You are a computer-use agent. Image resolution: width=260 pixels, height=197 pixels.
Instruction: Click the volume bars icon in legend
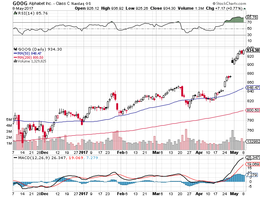tap(16, 61)
